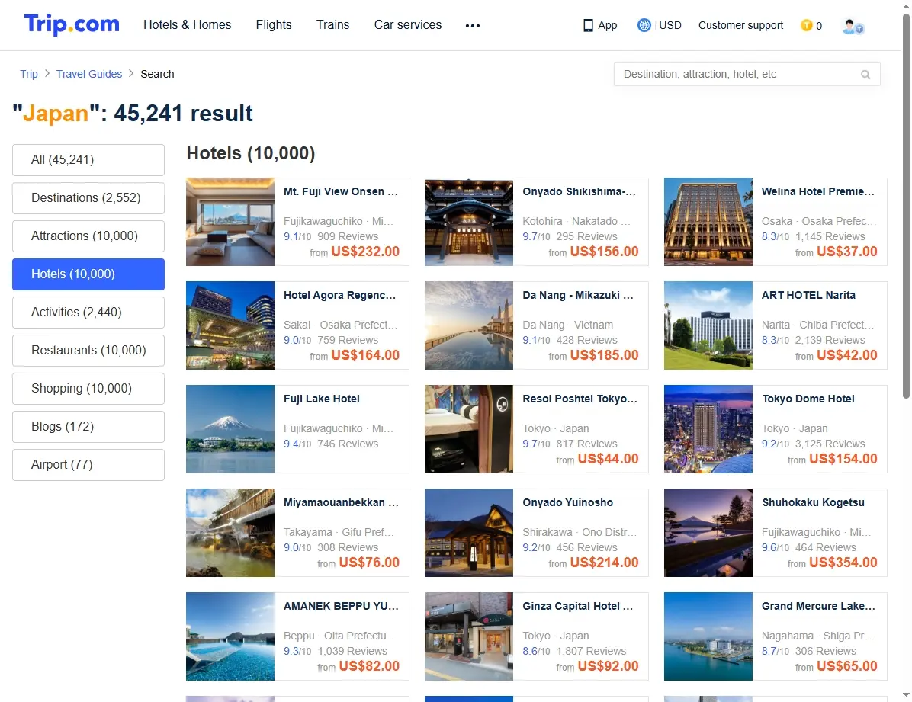This screenshot has width=912, height=702.
Task: Select Blogs (172) filter
Action: tap(88, 426)
